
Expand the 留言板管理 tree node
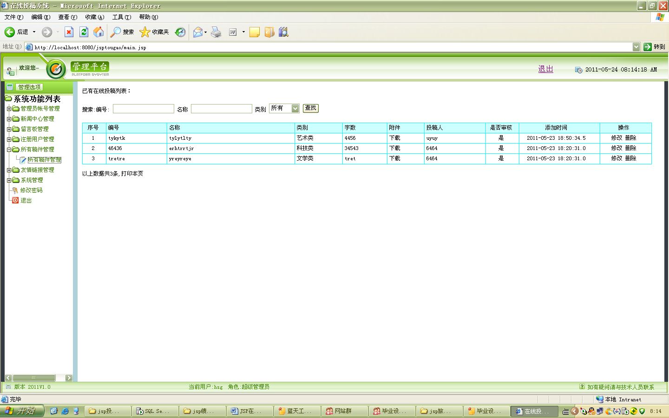(9, 129)
